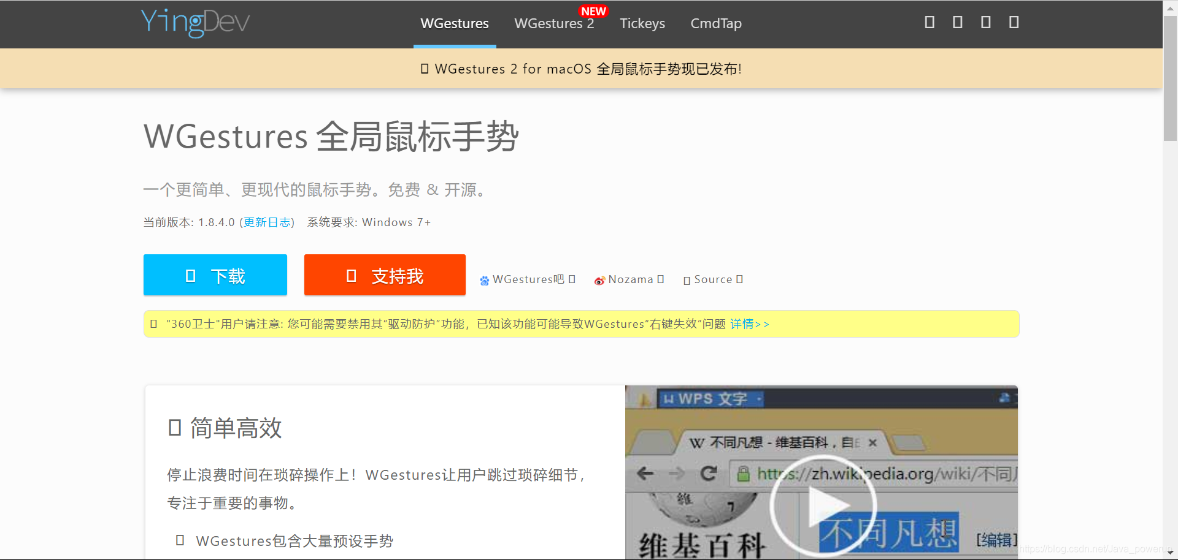Viewport: 1178px width, 560px height.
Task: Open the Source link
Action: [x=713, y=279]
